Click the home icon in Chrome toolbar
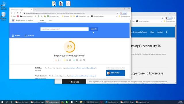 20,13
